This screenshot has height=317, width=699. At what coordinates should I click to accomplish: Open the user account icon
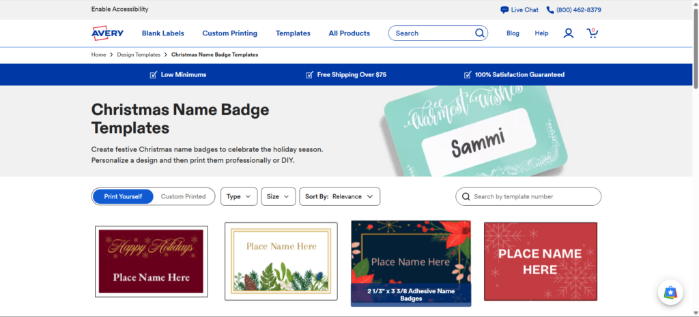click(569, 33)
